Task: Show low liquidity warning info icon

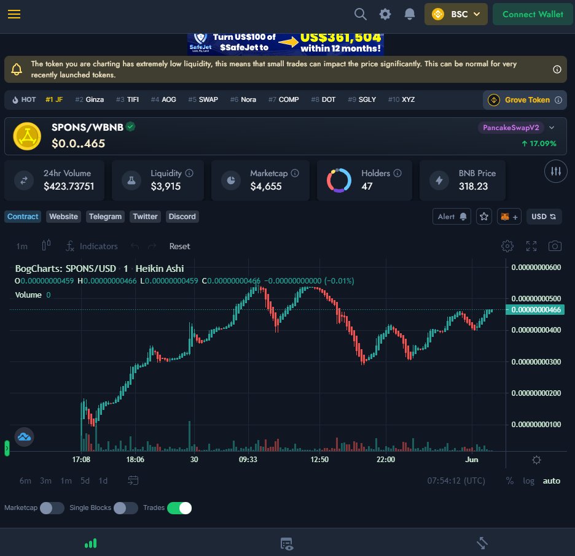Action: [557, 69]
